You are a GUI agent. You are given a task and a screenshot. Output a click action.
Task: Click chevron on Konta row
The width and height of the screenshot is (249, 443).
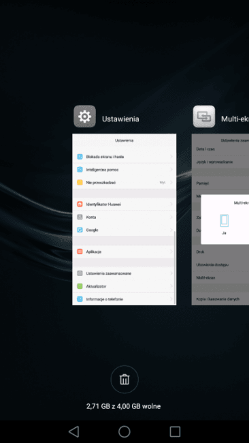pos(171,217)
